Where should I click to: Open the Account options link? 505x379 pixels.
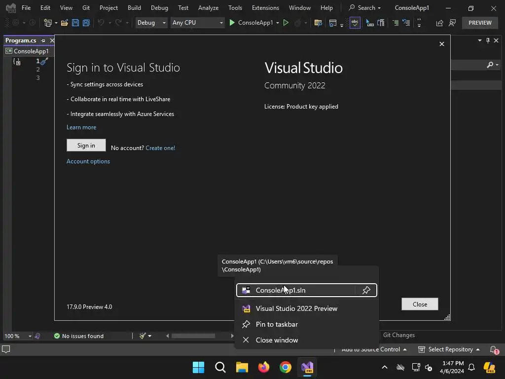coord(88,161)
